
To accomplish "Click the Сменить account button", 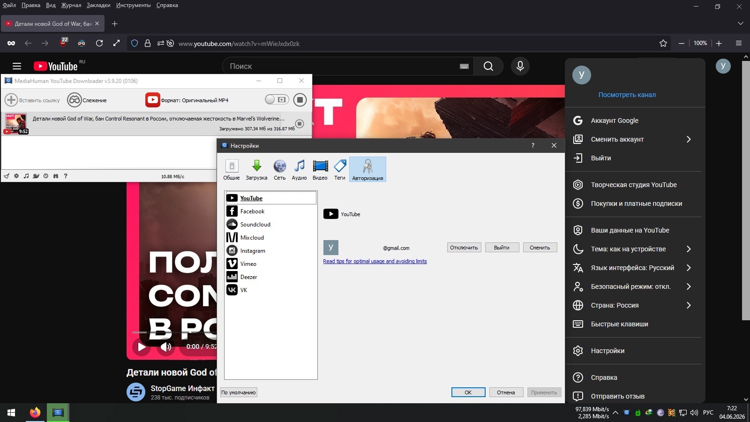I will pos(540,248).
